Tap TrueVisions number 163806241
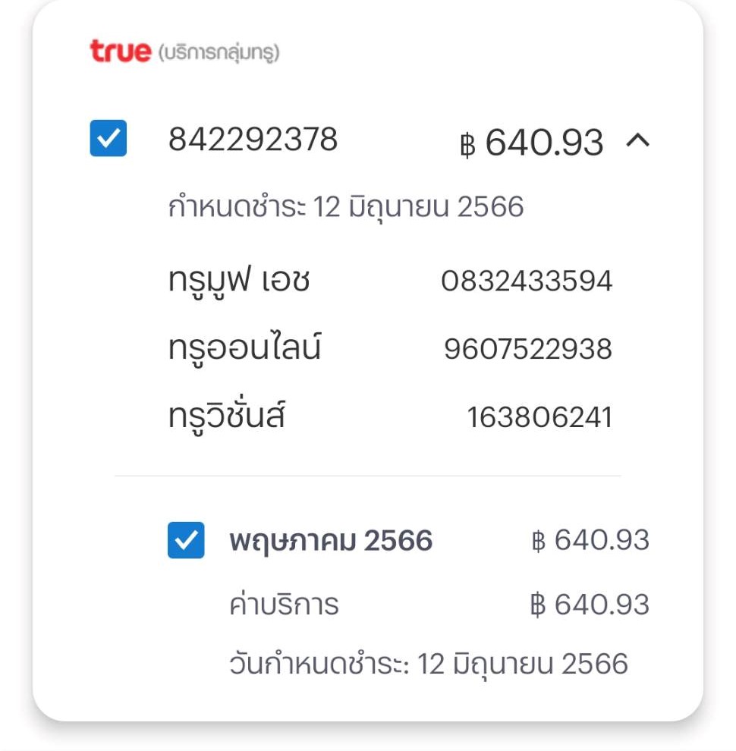This screenshot has width=736, height=751. [x=539, y=416]
